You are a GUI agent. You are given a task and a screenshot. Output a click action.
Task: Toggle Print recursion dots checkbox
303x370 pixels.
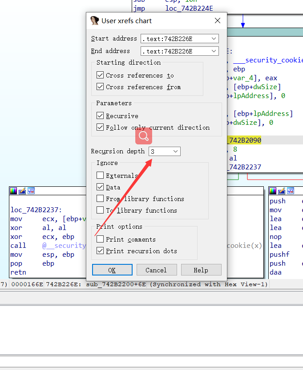(x=100, y=251)
